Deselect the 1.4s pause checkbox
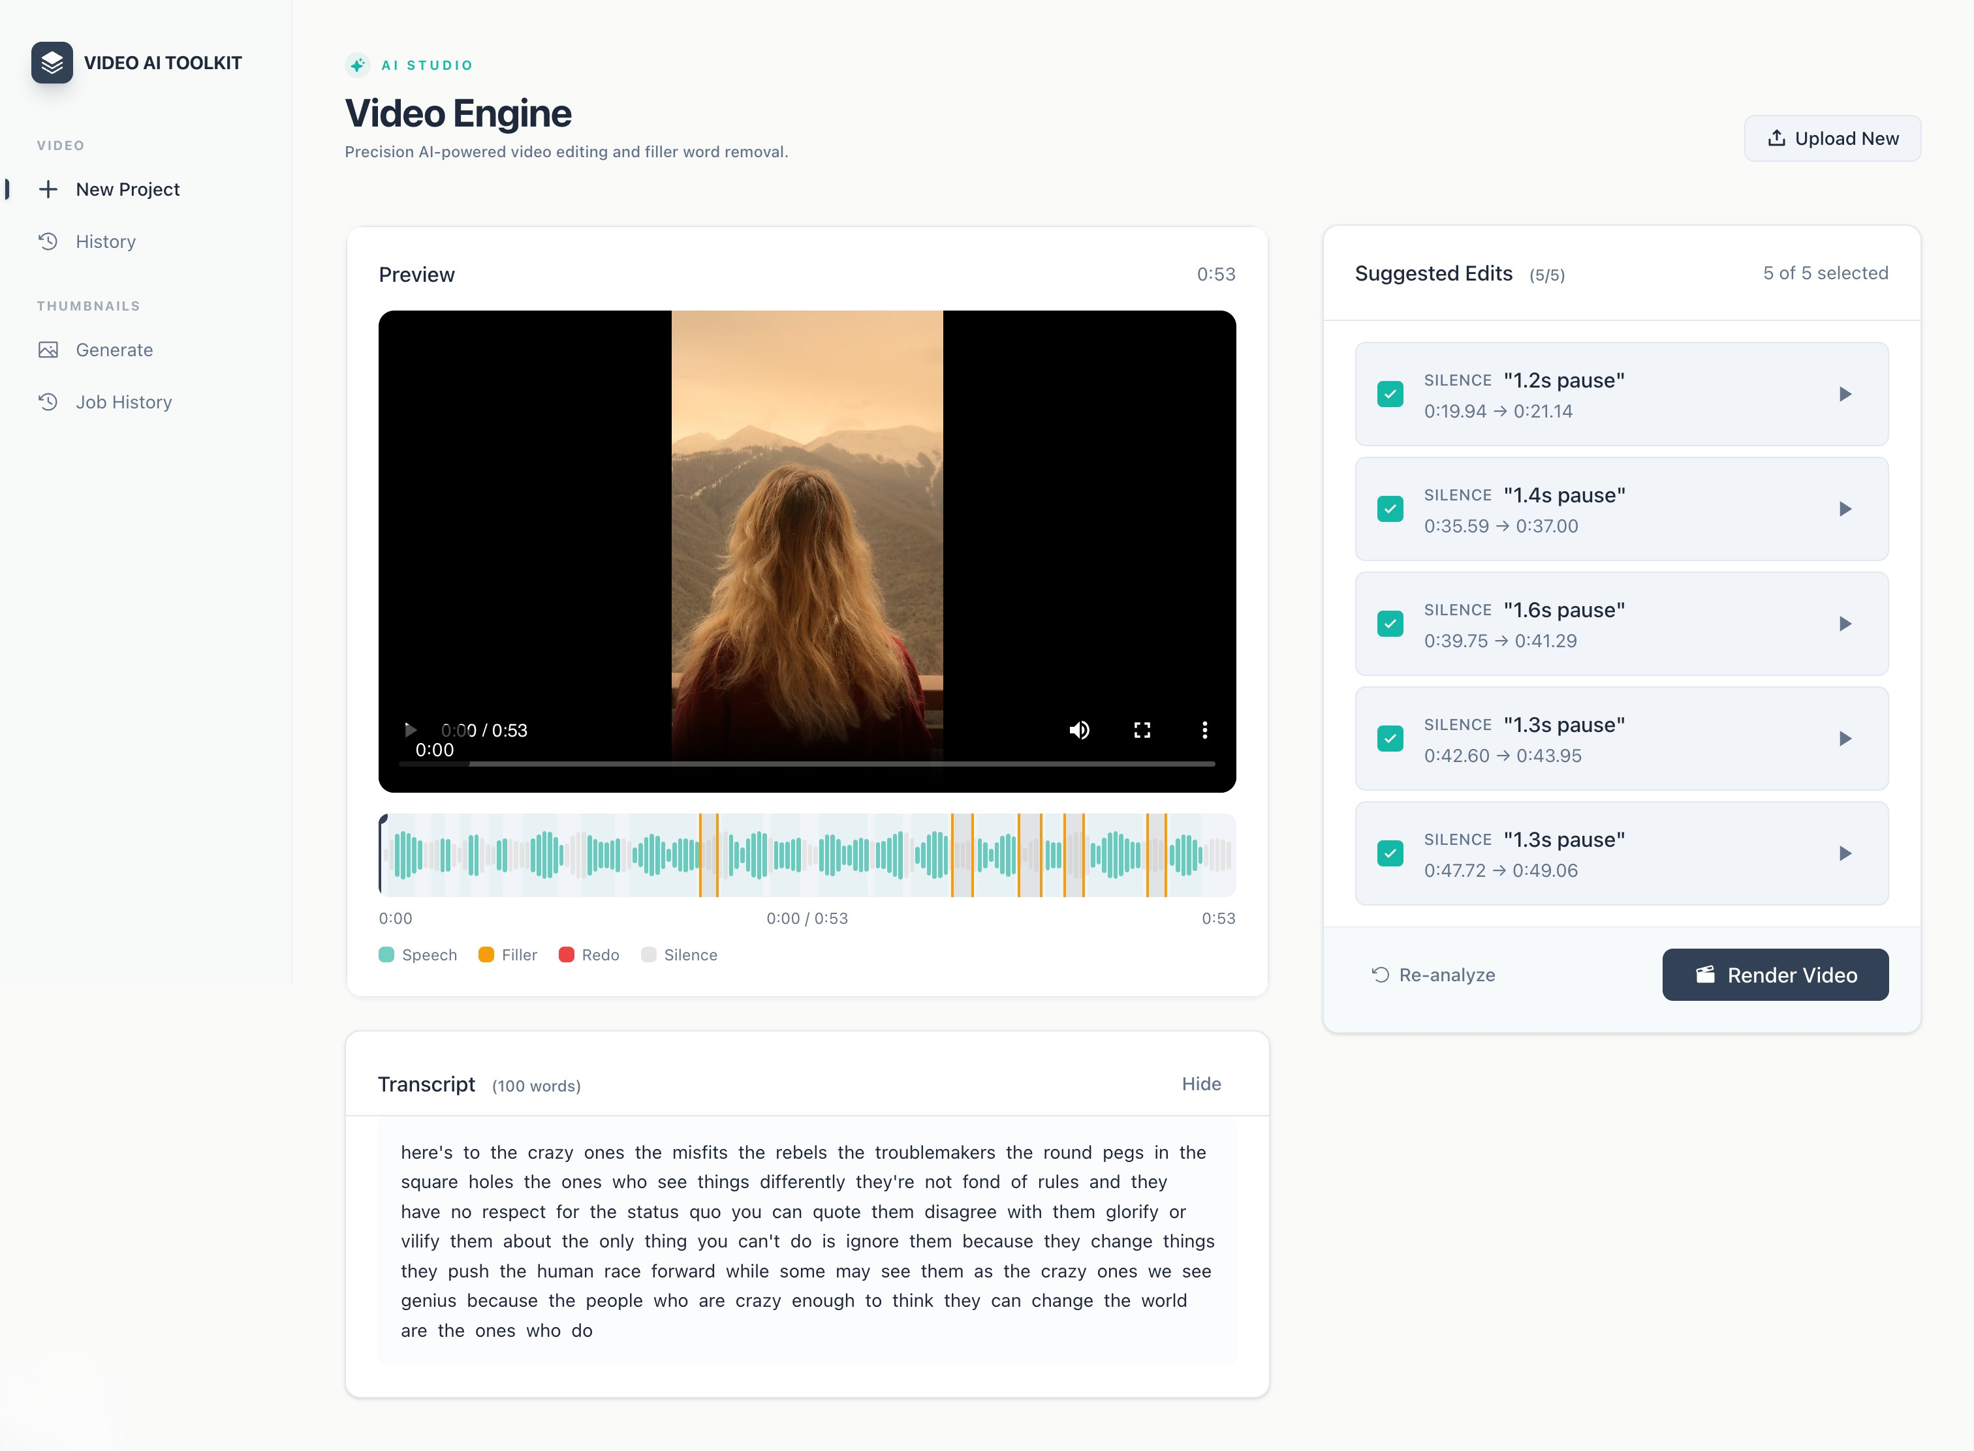This screenshot has width=1974, height=1451. point(1390,510)
